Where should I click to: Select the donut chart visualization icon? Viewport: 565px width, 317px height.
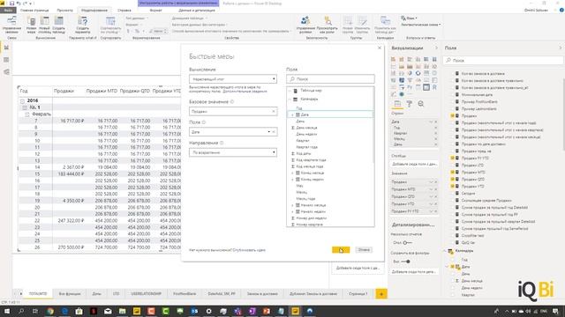click(x=418, y=73)
